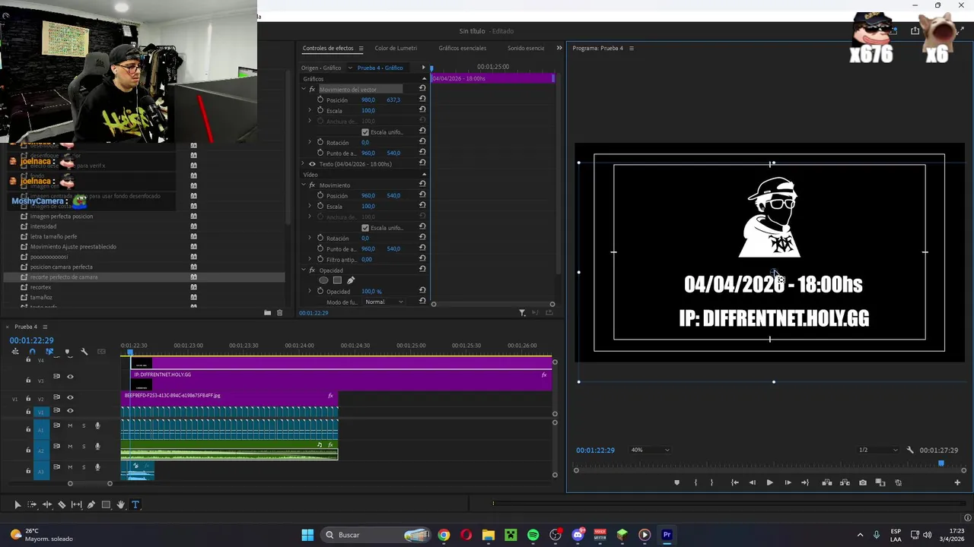Collapse the Opacidad effect
Viewport: 974px width, 547px height.
coord(304,270)
